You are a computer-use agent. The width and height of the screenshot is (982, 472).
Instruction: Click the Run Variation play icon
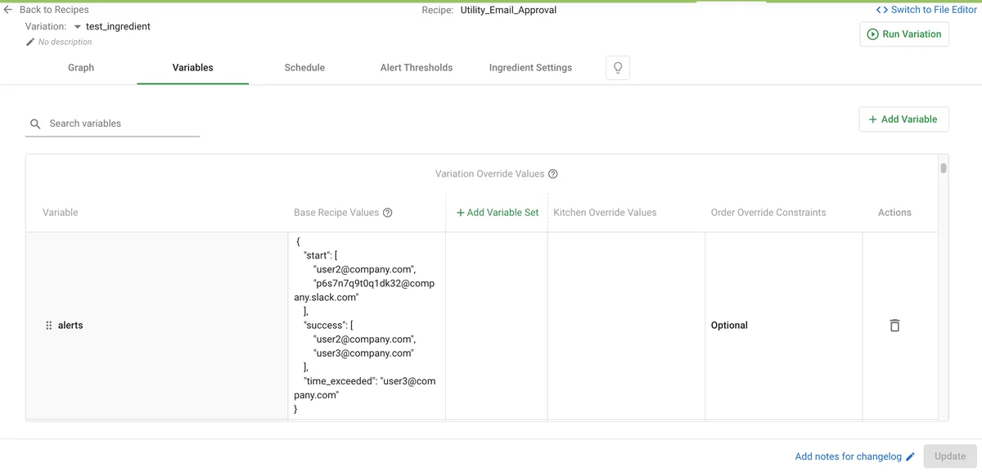pos(875,34)
